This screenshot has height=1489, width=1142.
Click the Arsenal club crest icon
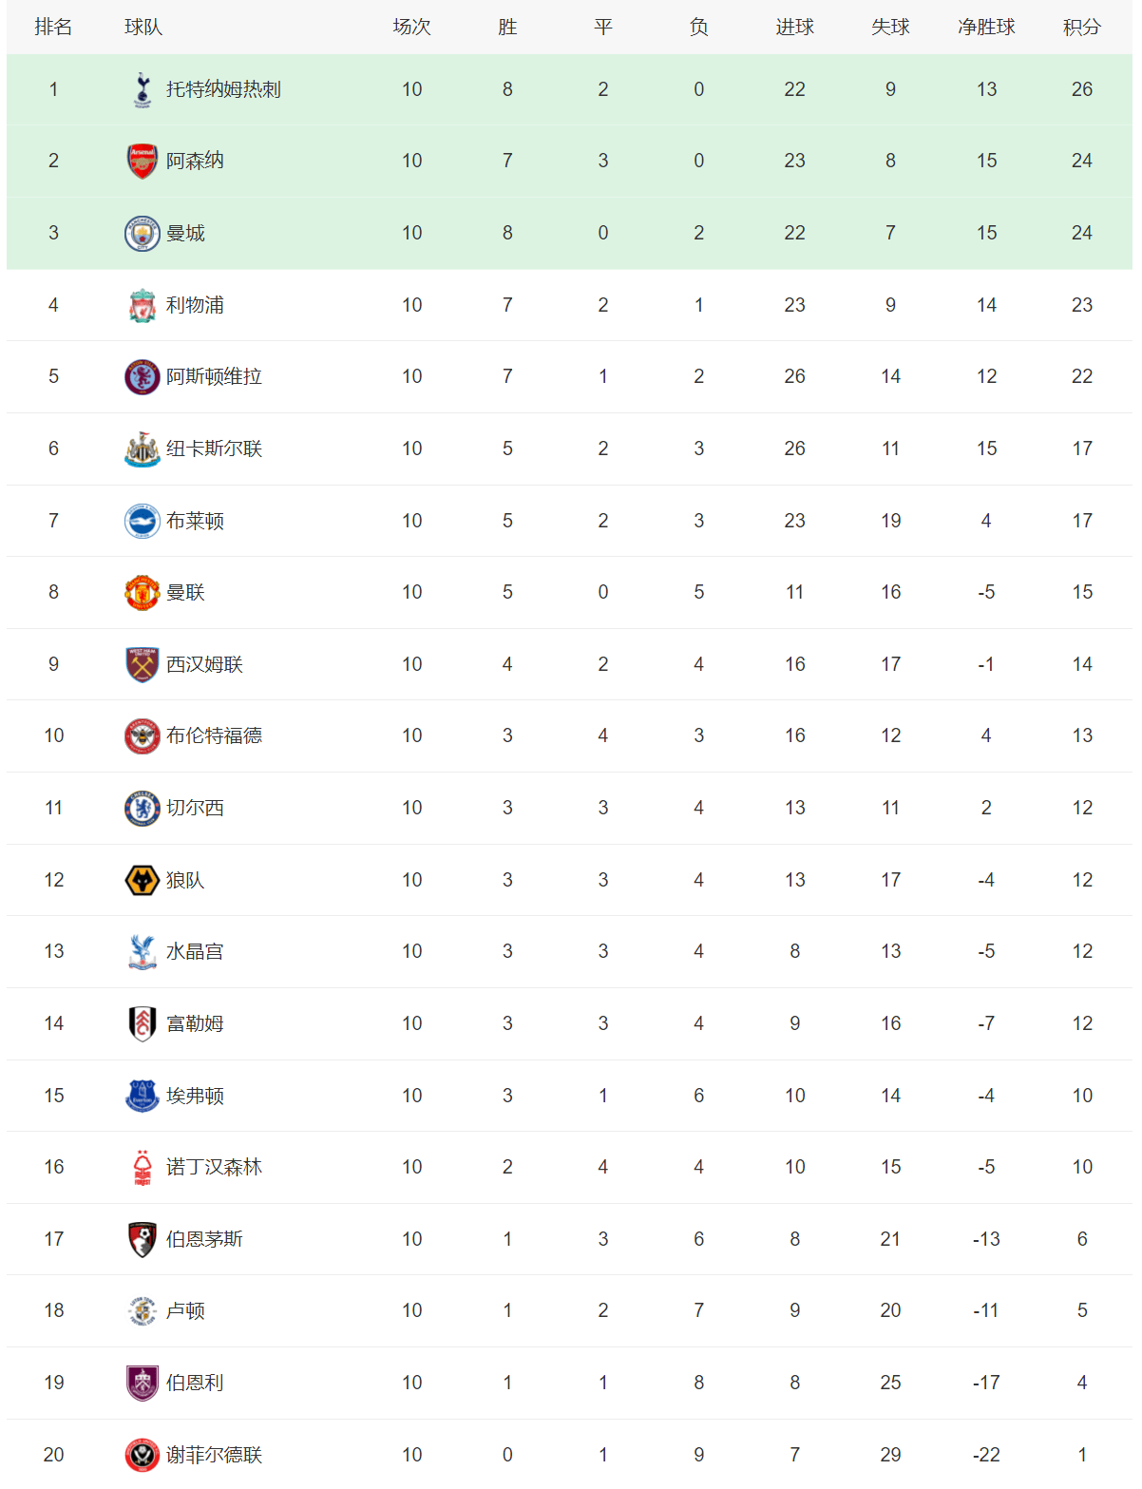click(x=143, y=162)
